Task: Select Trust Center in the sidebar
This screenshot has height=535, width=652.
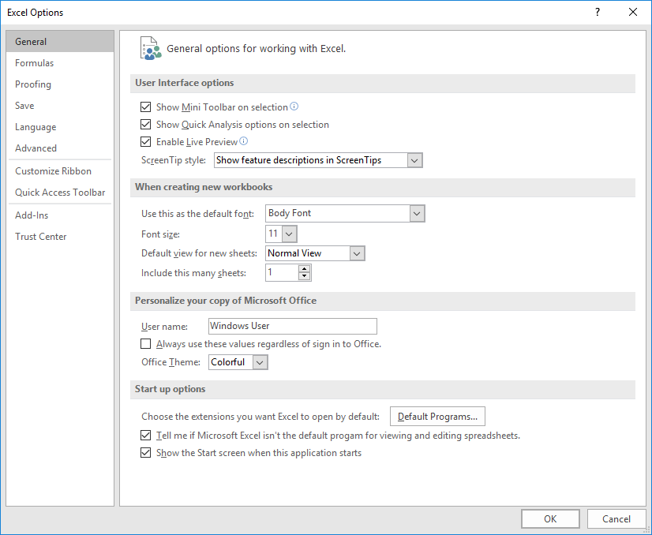Action: click(x=40, y=236)
